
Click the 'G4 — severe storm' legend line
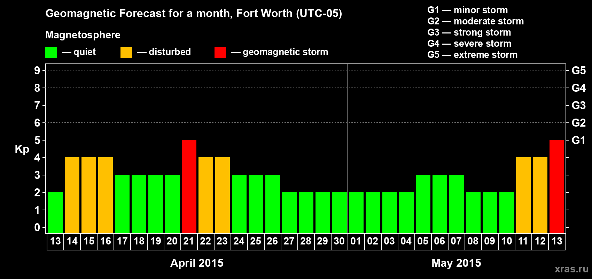tap(469, 44)
